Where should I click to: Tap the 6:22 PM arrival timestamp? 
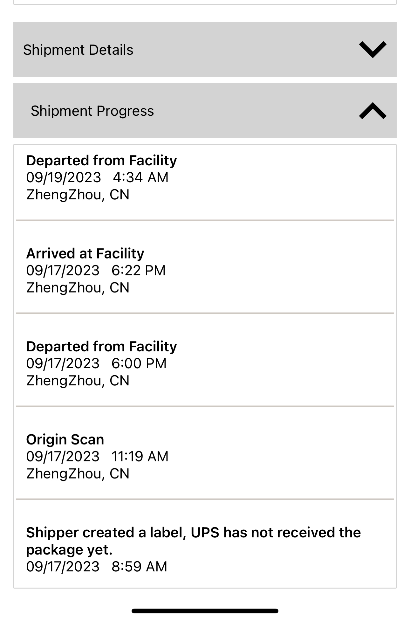click(x=139, y=271)
